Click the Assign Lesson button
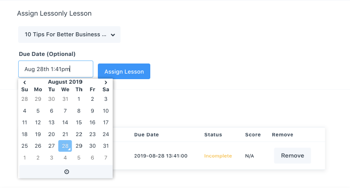 pos(124,72)
